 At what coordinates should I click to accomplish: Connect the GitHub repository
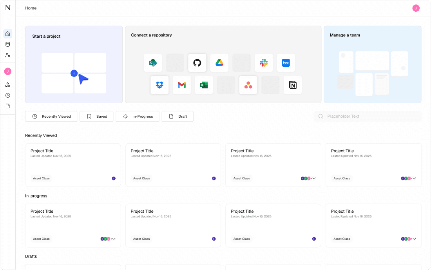coord(197,63)
